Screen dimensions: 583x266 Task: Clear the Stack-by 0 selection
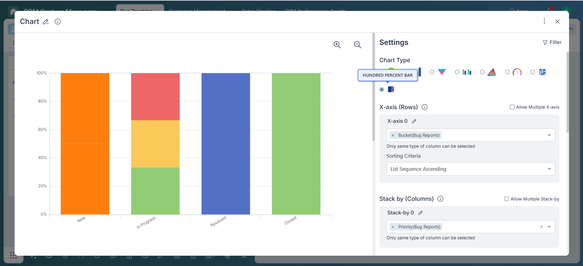(541, 227)
